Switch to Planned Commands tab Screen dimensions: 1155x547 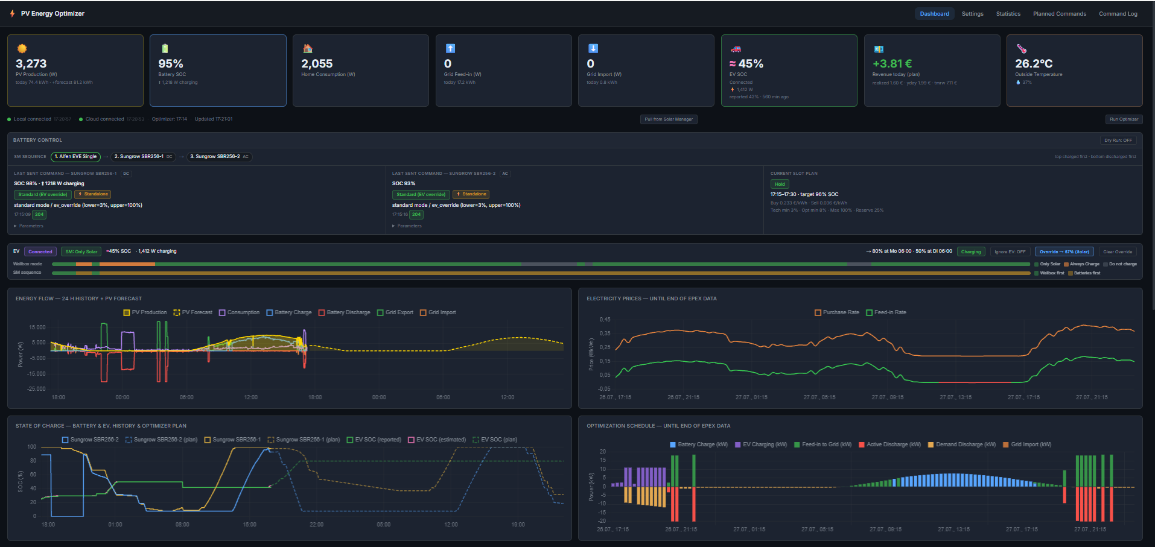coord(1059,13)
